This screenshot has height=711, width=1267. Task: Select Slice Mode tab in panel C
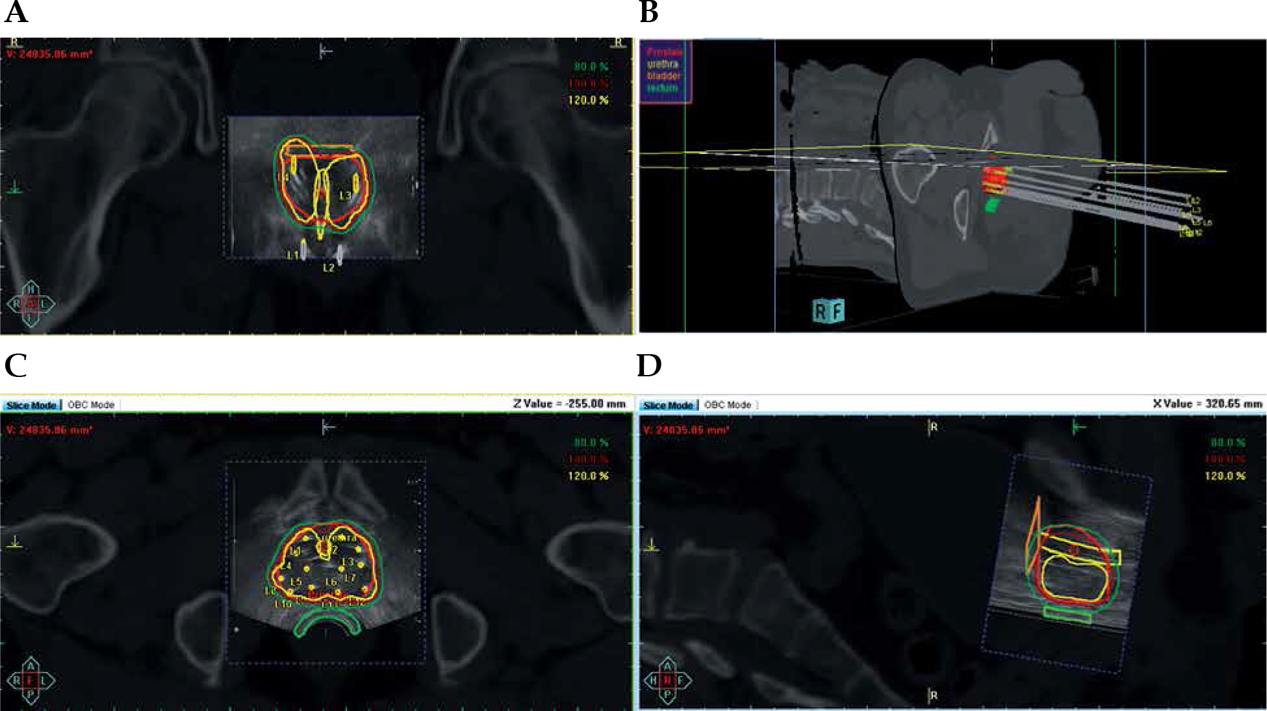click(31, 405)
